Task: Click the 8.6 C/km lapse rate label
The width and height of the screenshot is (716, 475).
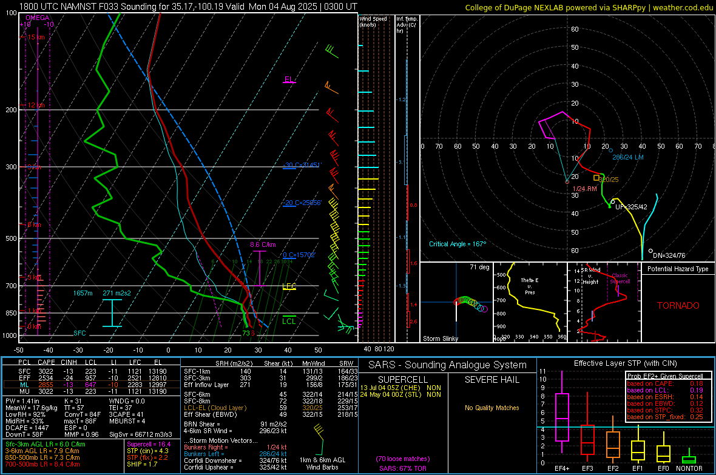Action: point(263,244)
